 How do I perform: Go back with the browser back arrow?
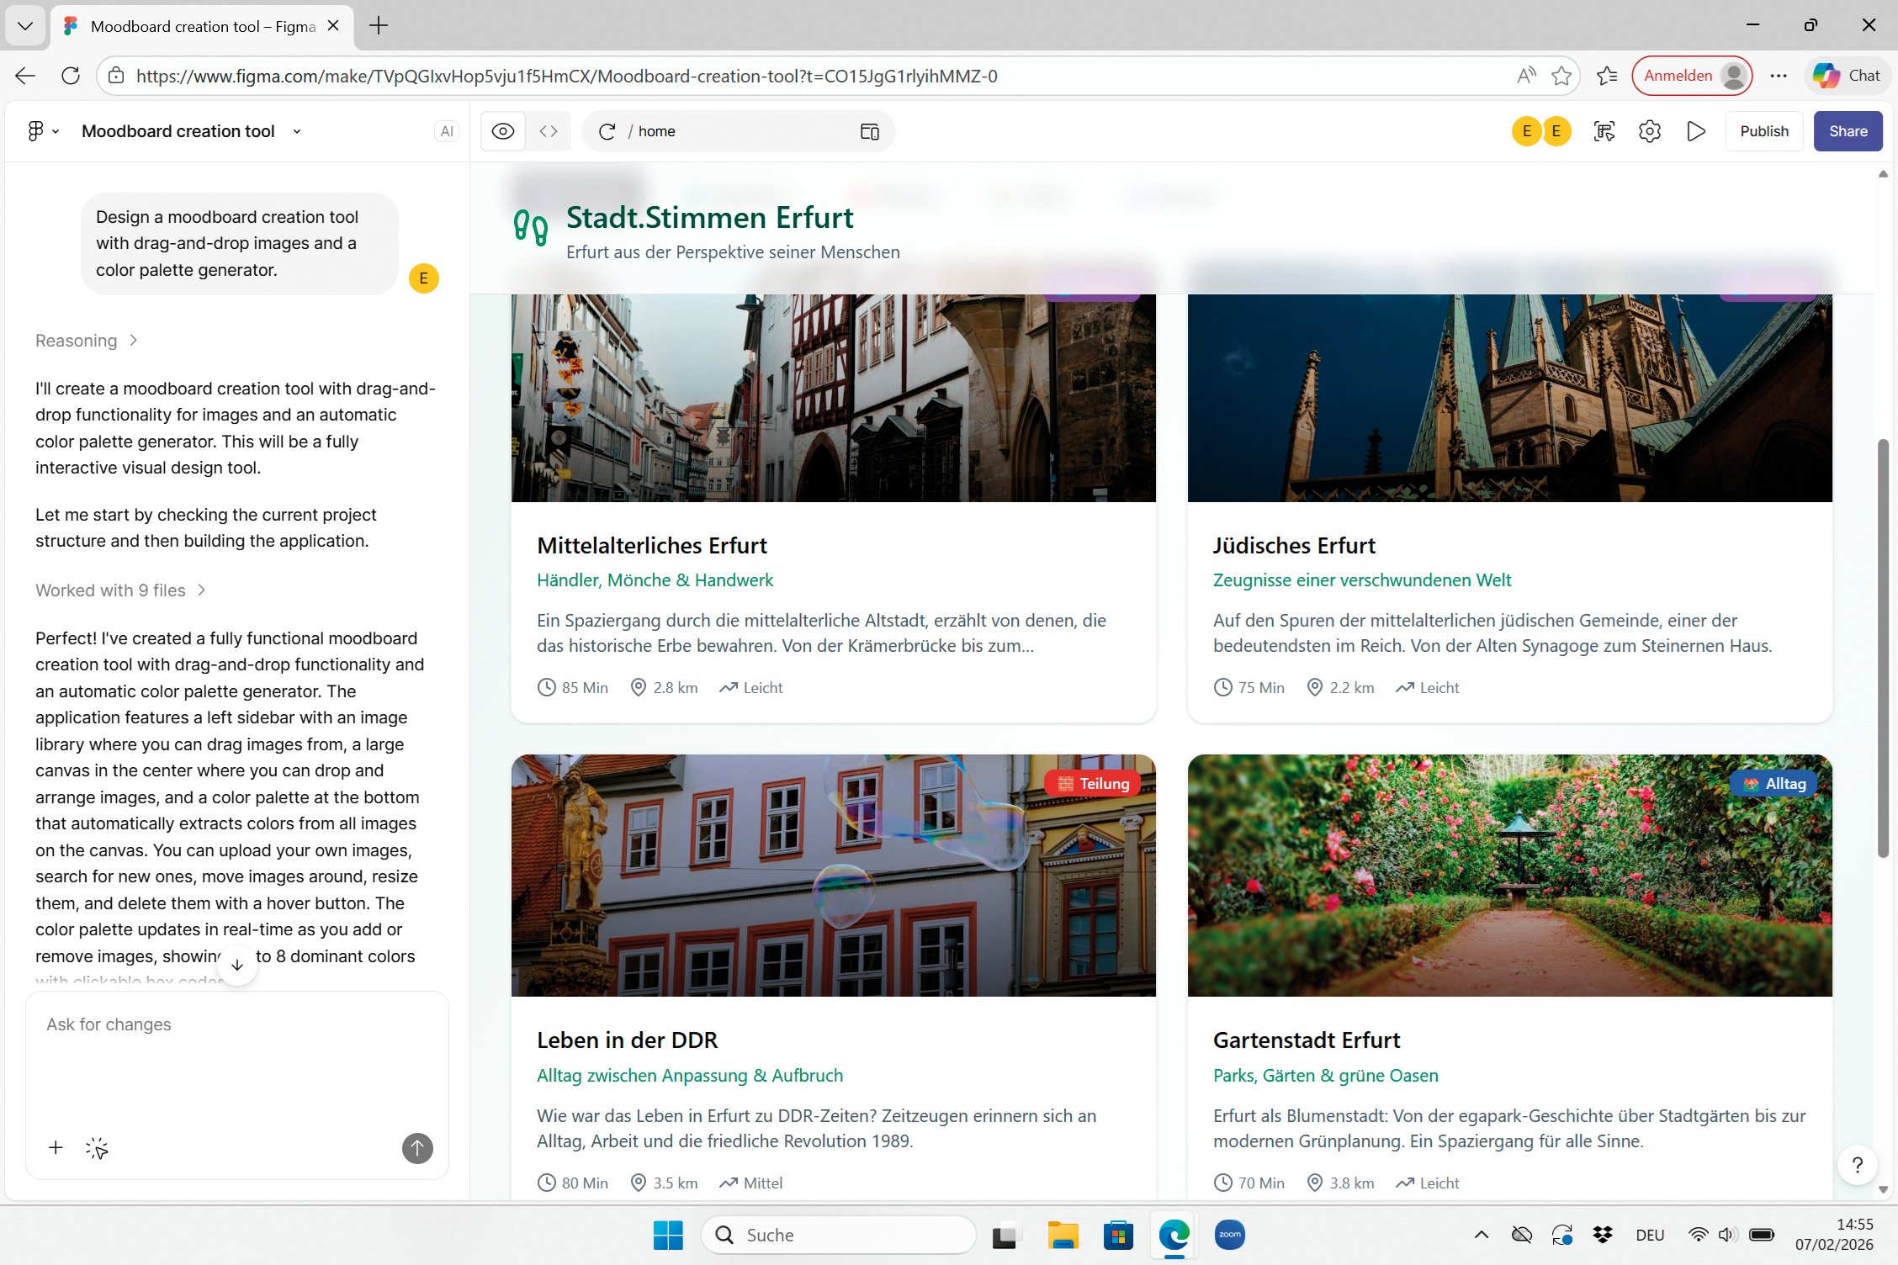pyautogui.click(x=25, y=76)
